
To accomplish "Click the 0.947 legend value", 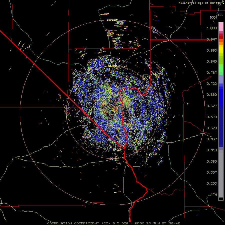I will tap(212, 39).
